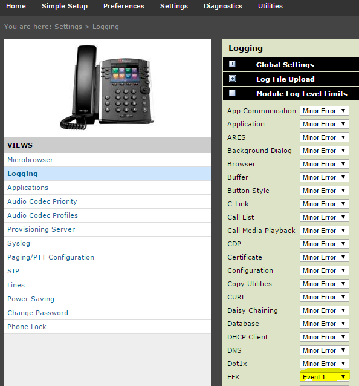The image size is (359, 386).
Task: Go to the Home menu
Action: [x=16, y=6]
